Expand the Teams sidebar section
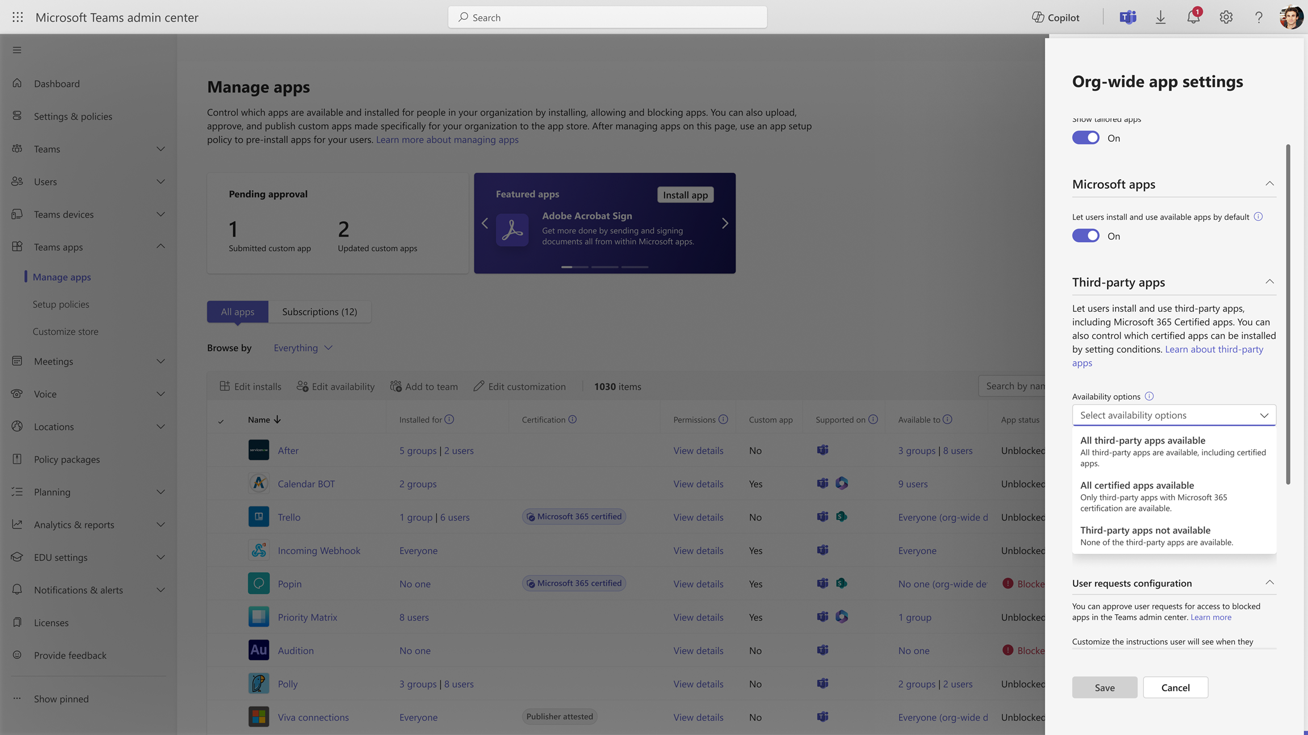The height and width of the screenshot is (735, 1308). (x=161, y=149)
